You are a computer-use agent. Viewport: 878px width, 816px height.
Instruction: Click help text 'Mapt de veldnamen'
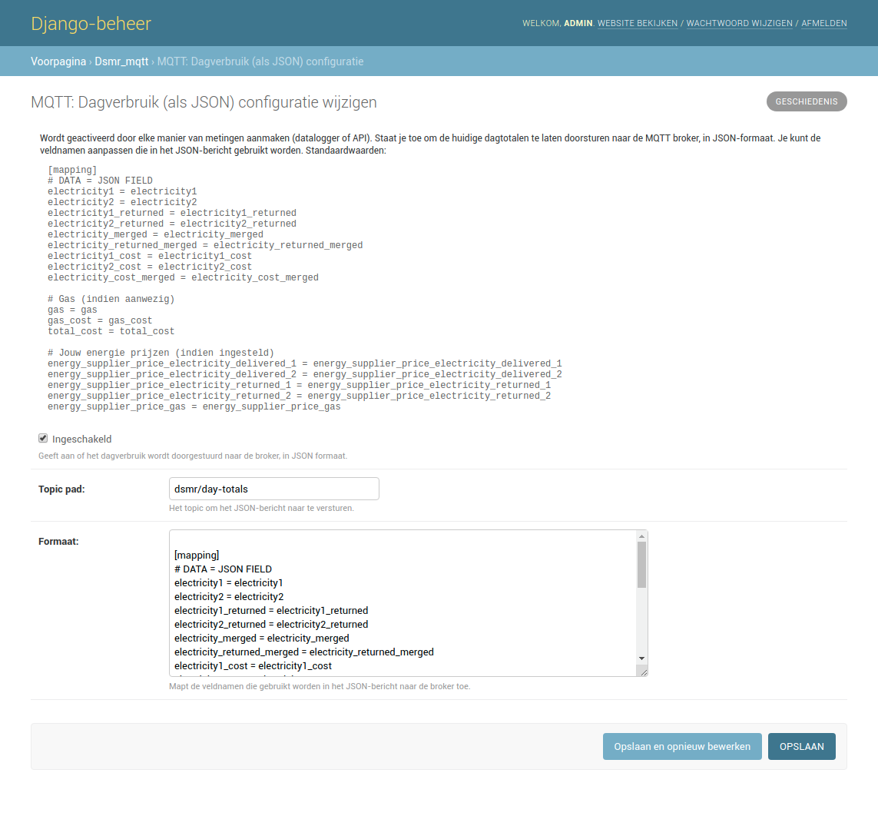[x=320, y=686]
